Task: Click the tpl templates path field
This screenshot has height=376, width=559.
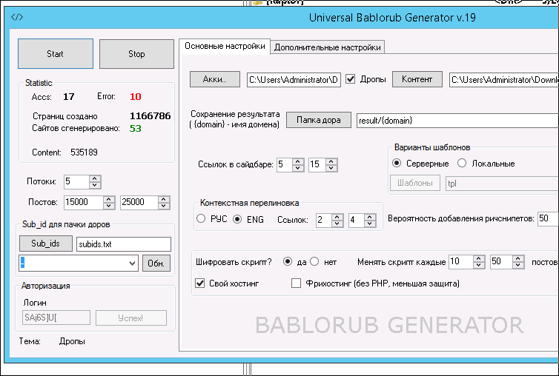Action: [502, 184]
